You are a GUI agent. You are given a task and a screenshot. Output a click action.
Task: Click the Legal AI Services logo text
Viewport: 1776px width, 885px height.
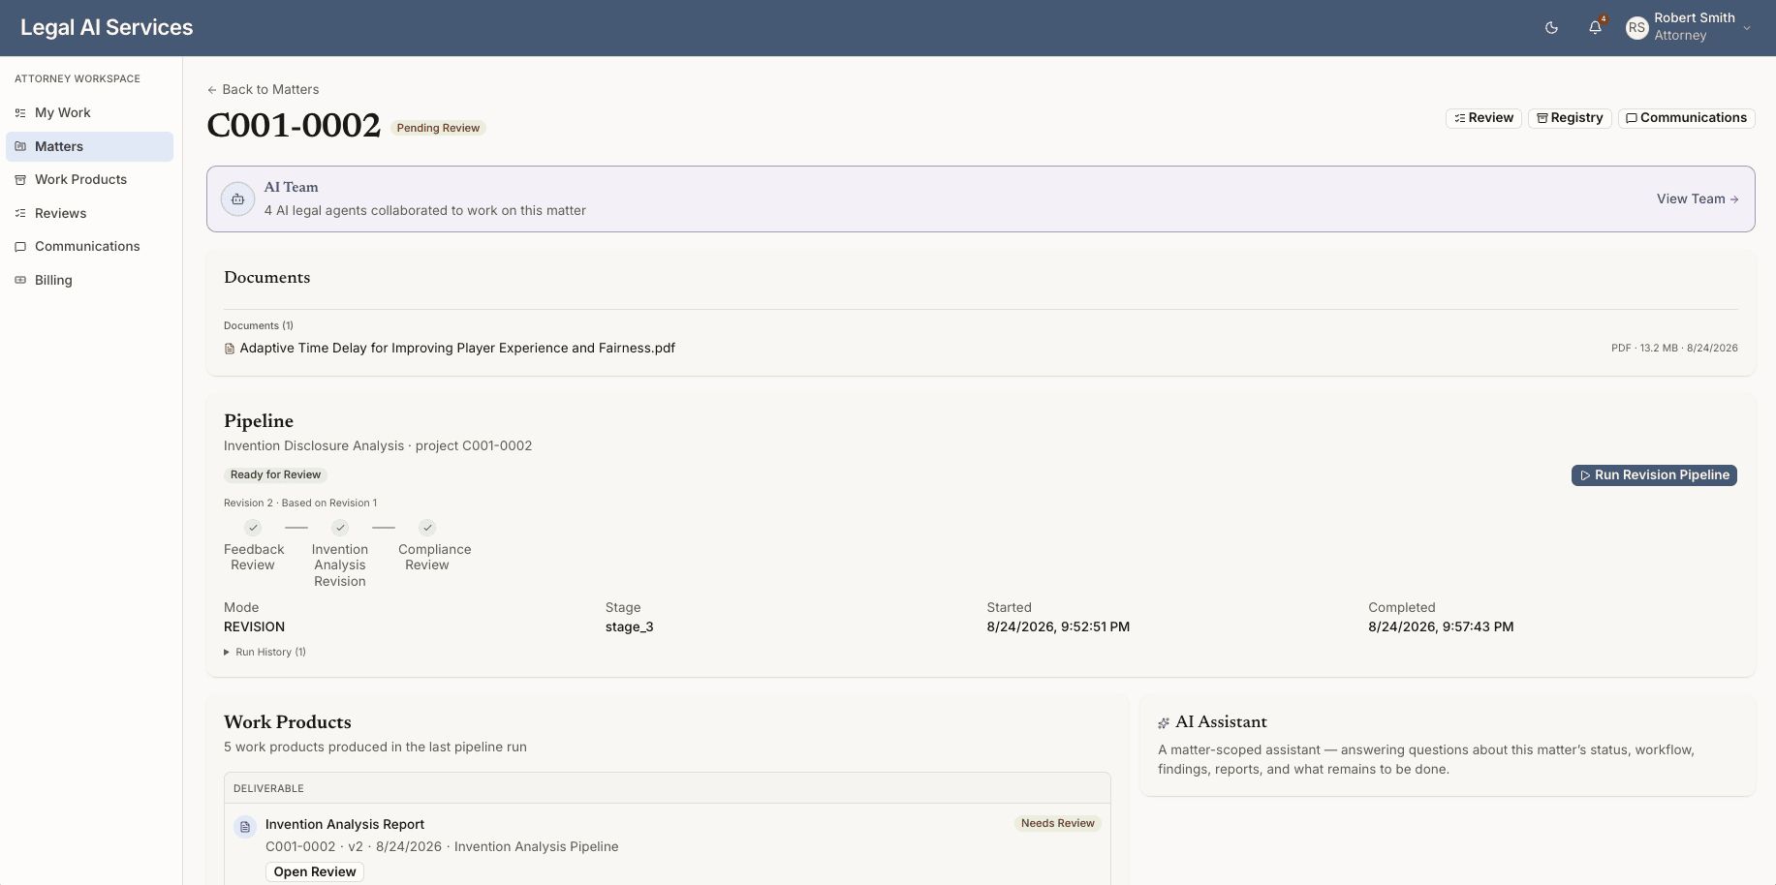coord(107,28)
